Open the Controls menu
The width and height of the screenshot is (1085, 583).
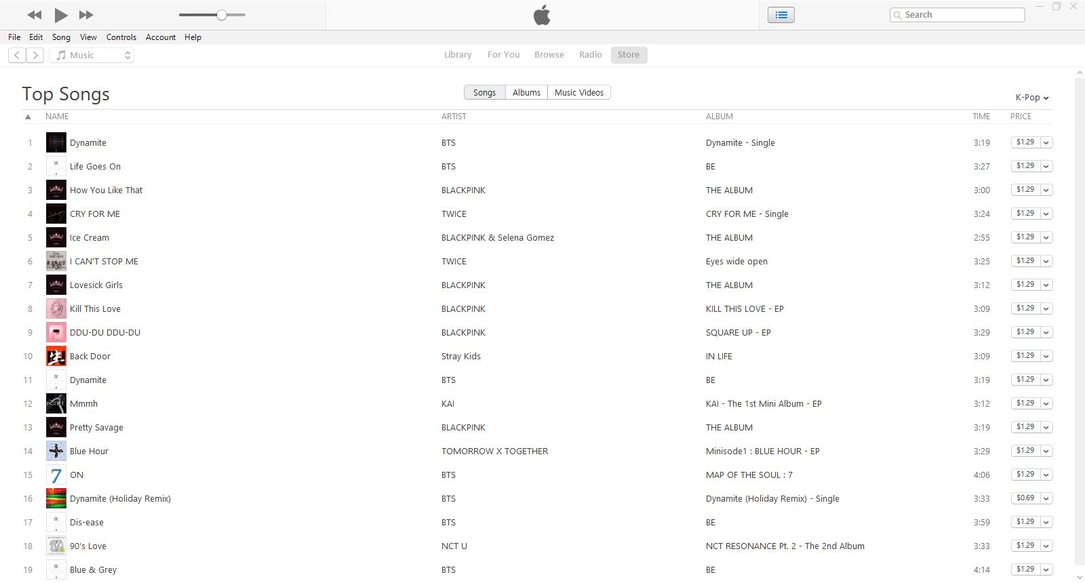tap(121, 37)
